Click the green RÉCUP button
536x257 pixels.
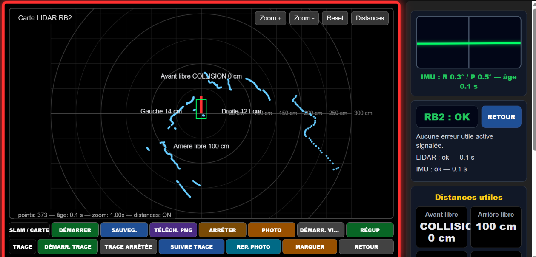pyautogui.click(x=370, y=230)
